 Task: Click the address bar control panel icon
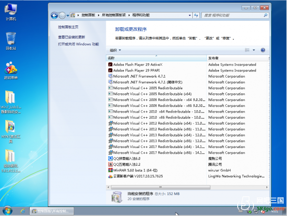point(73,15)
